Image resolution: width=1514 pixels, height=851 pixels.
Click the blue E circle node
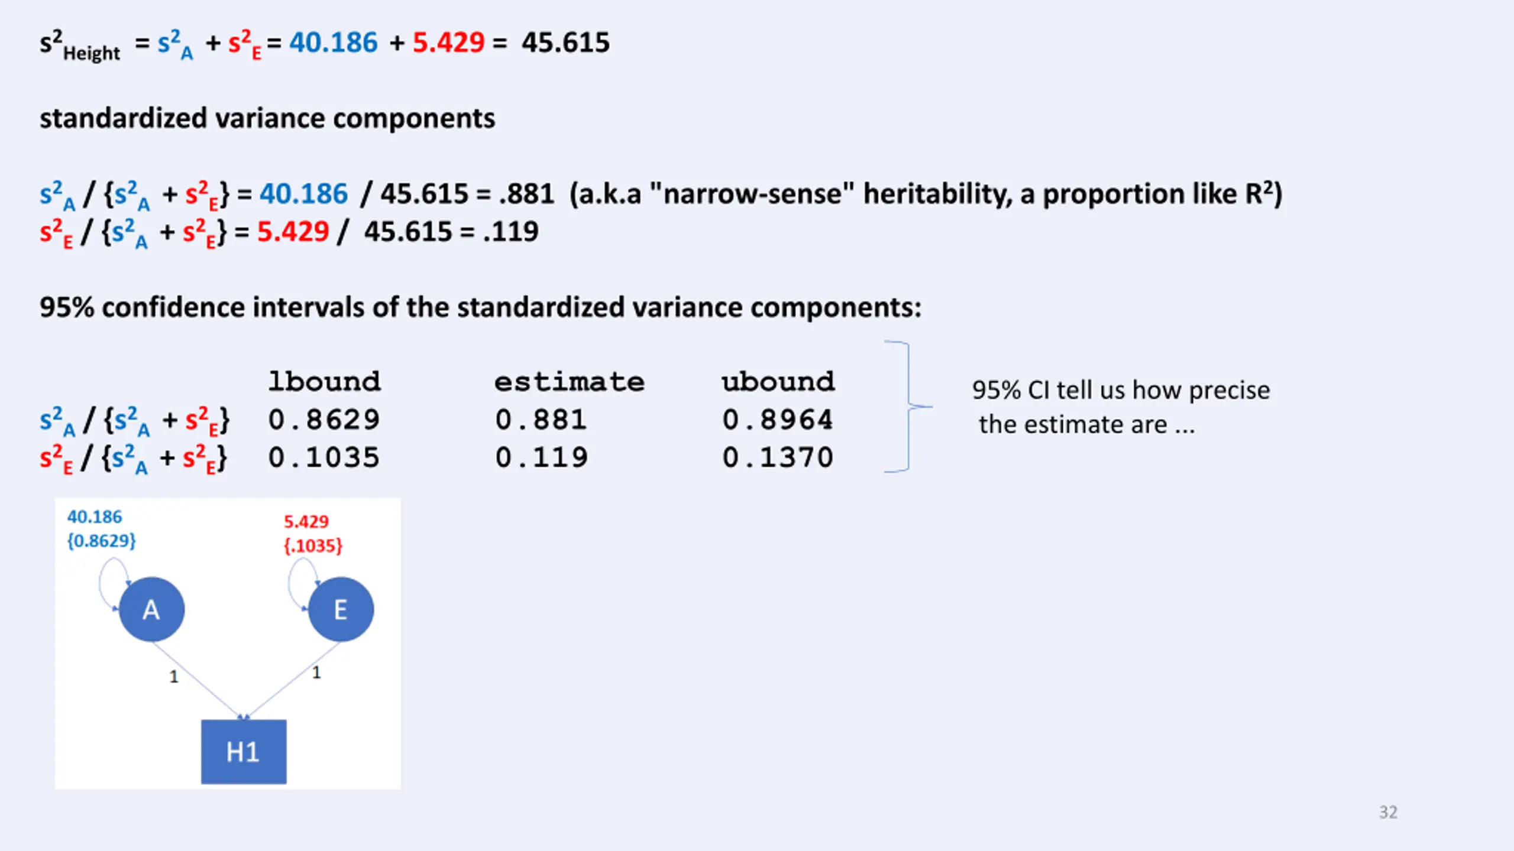pyautogui.click(x=341, y=609)
